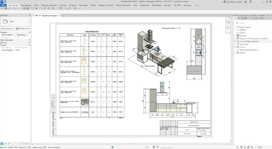Image resolution: width=272 pixels, height=149 pixels.
Task: Click the Help question mark icon
Action: click(x=251, y=2)
